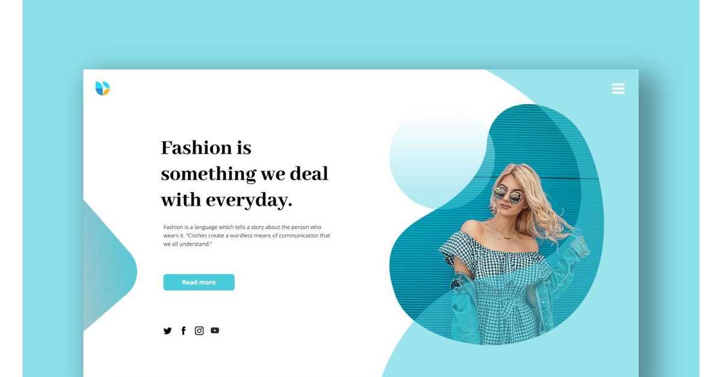Visit the Instagram profile icon
The height and width of the screenshot is (377, 722).
(x=199, y=331)
